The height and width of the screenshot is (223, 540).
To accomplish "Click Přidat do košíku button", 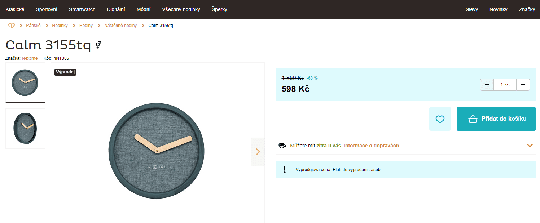I will [496, 119].
